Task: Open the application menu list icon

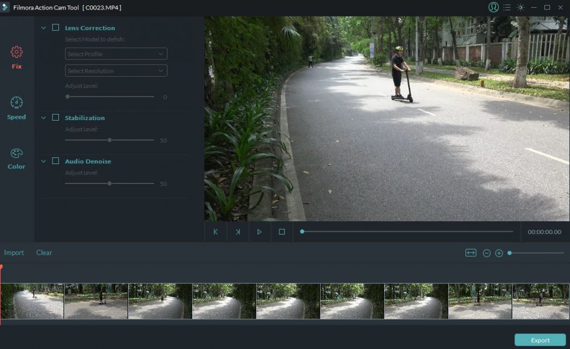Action: 508,7
